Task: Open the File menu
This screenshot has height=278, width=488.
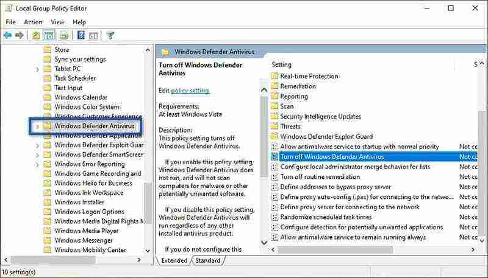Action: point(10,22)
